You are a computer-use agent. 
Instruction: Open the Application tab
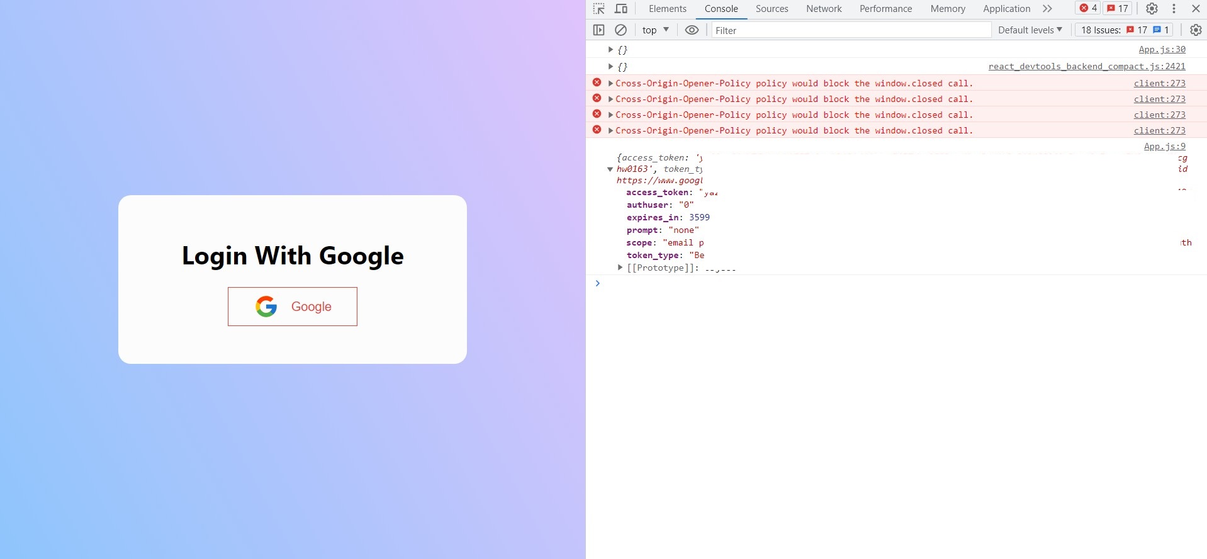(1006, 9)
